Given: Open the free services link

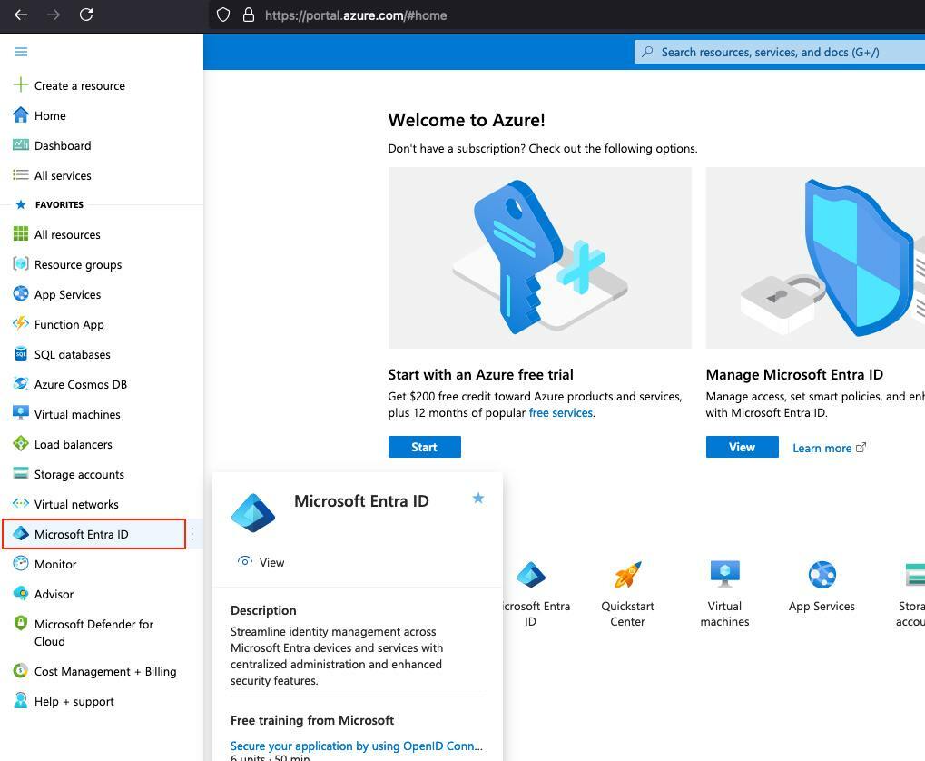Looking at the screenshot, I should 561,412.
